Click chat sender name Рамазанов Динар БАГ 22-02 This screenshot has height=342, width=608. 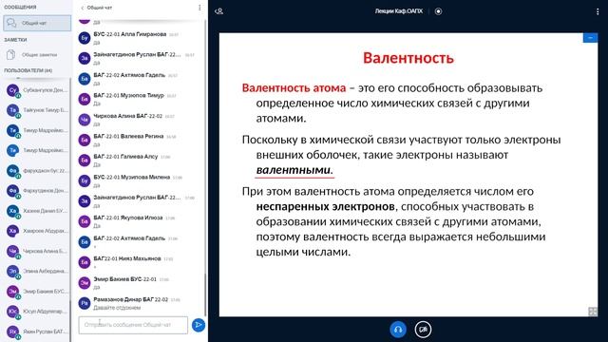131,300
